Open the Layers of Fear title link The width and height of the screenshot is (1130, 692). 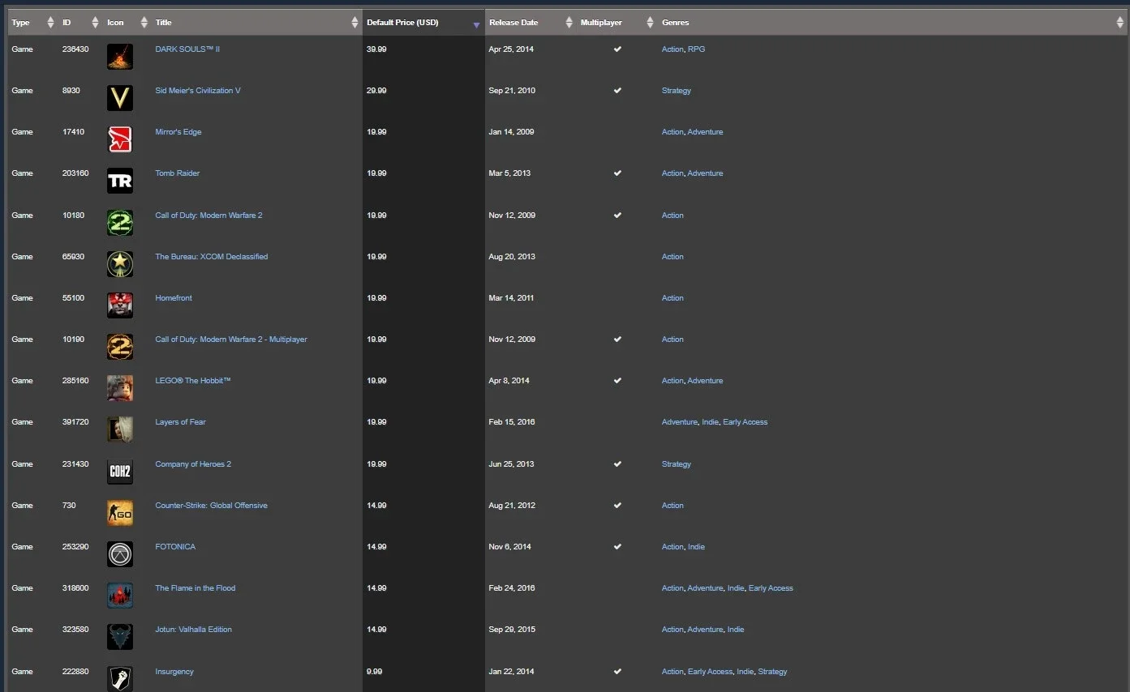click(180, 422)
